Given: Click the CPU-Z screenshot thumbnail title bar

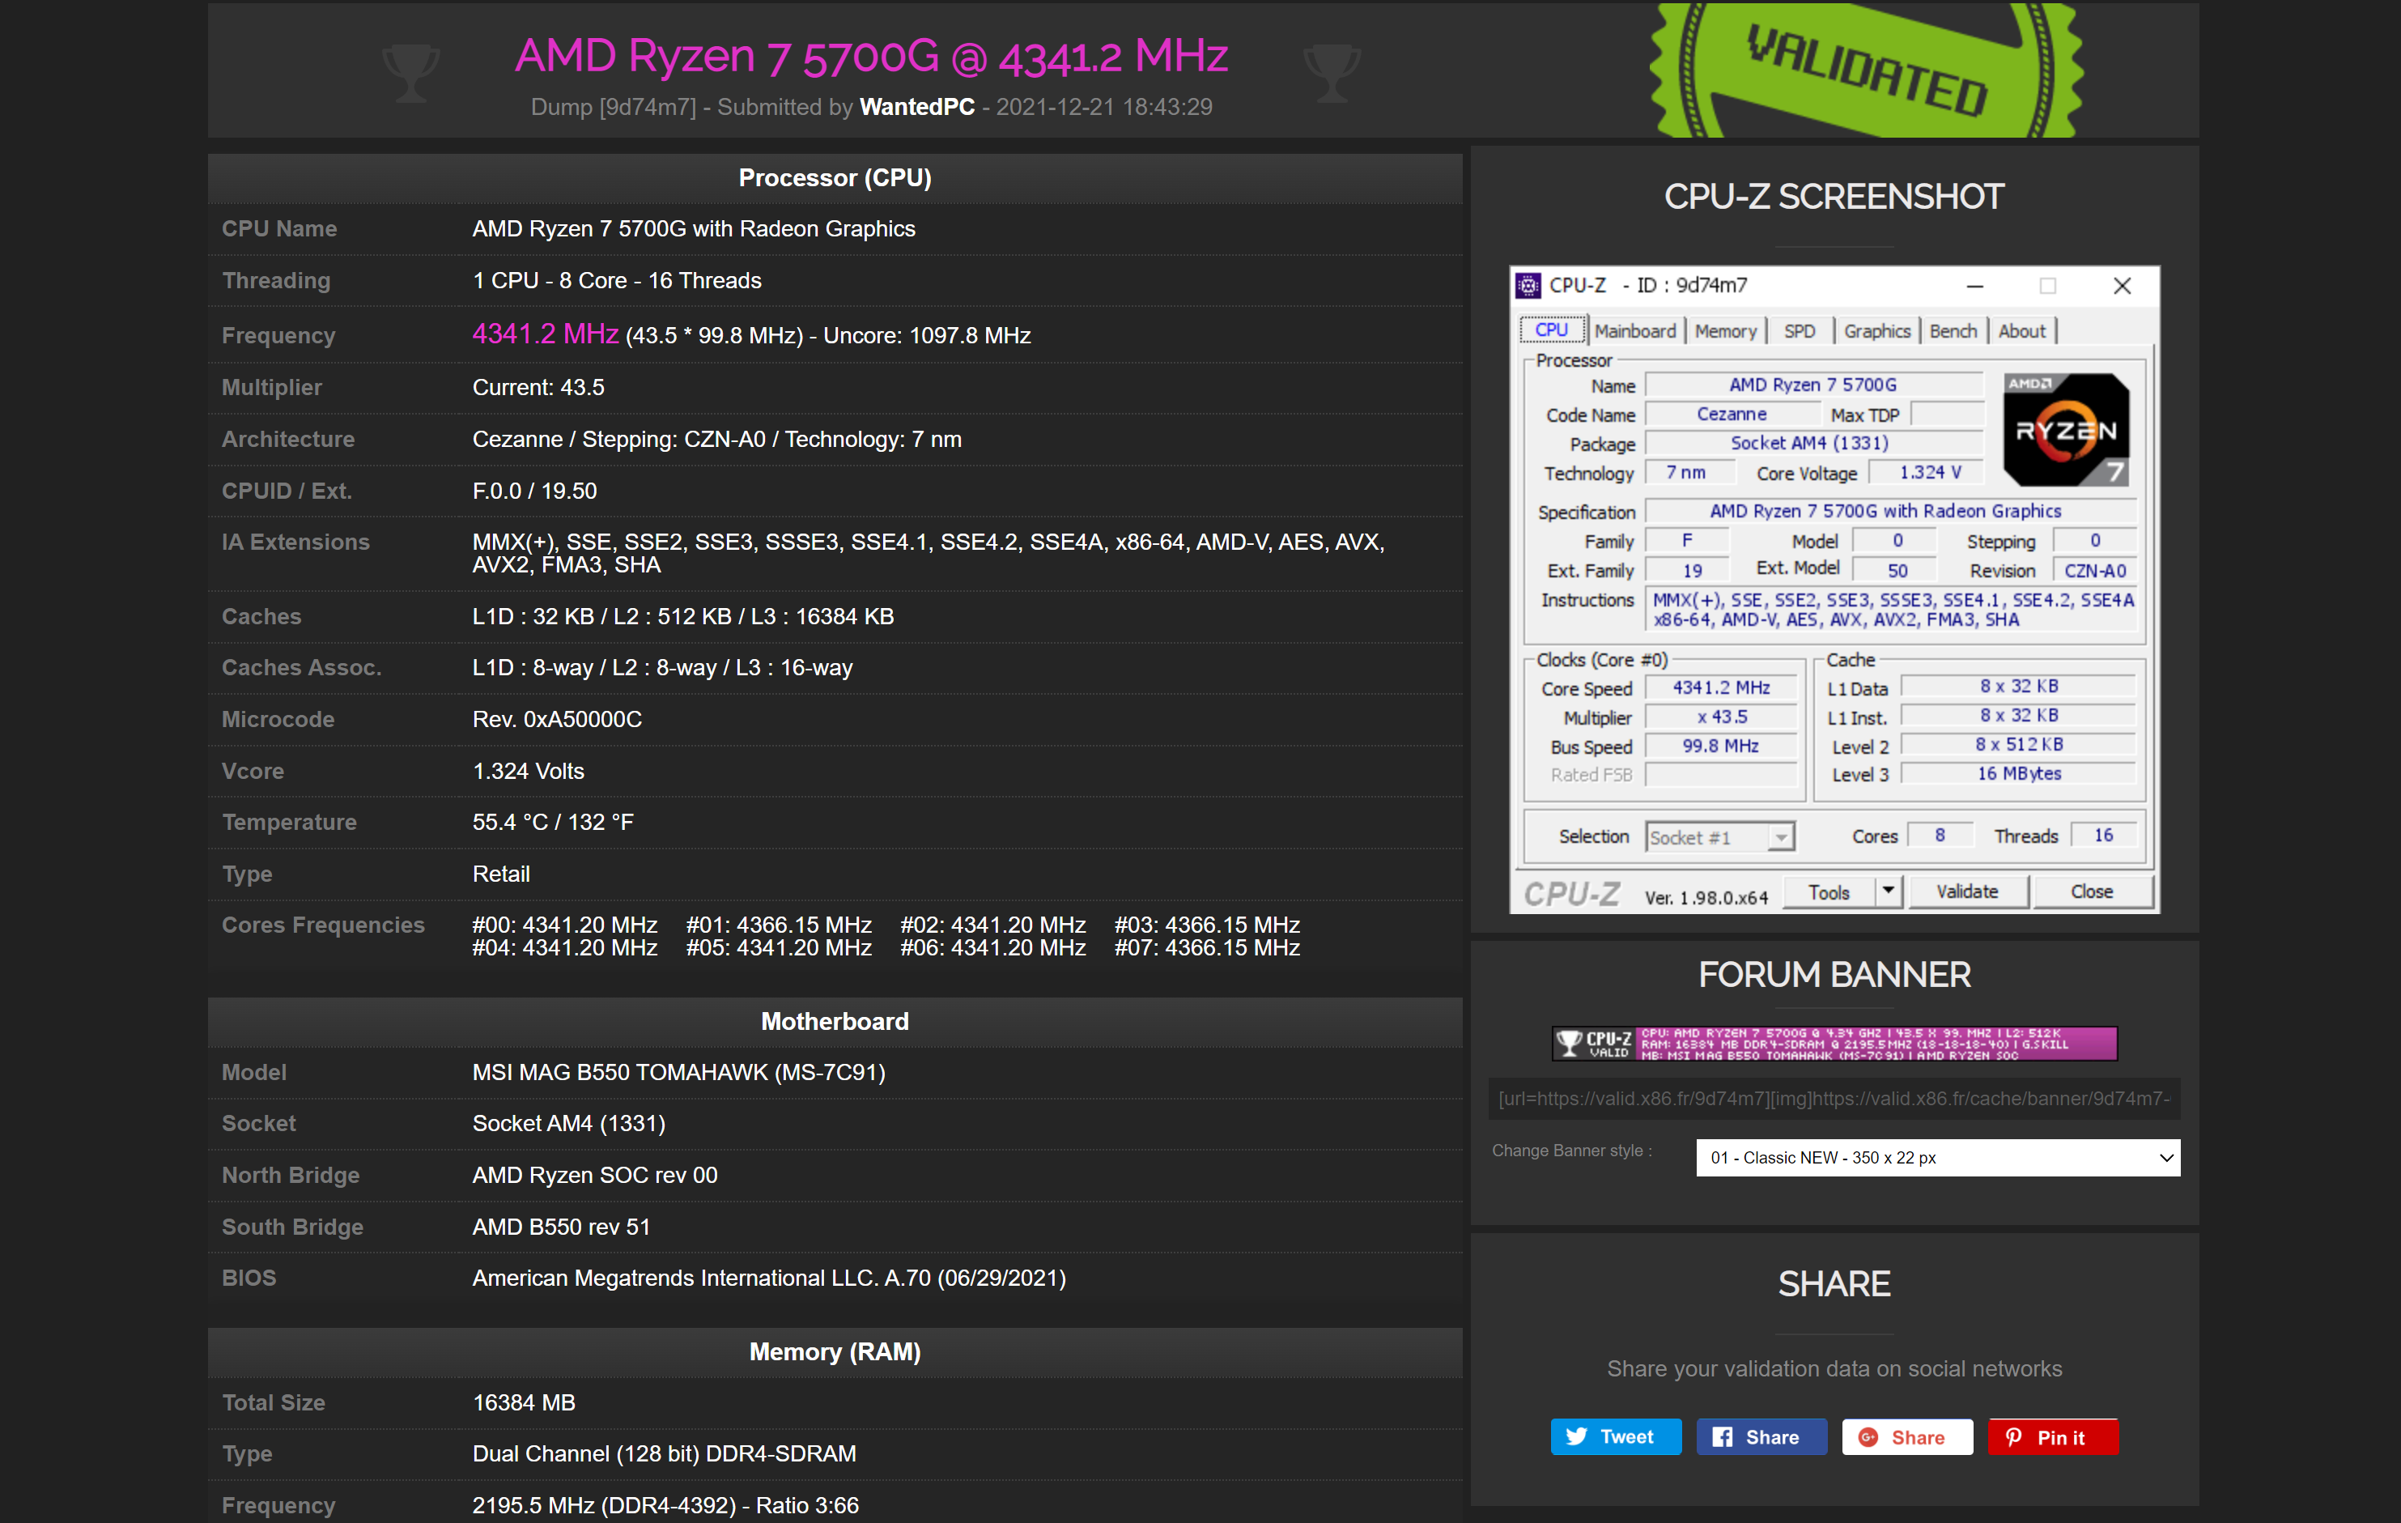Looking at the screenshot, I should (x=1834, y=287).
